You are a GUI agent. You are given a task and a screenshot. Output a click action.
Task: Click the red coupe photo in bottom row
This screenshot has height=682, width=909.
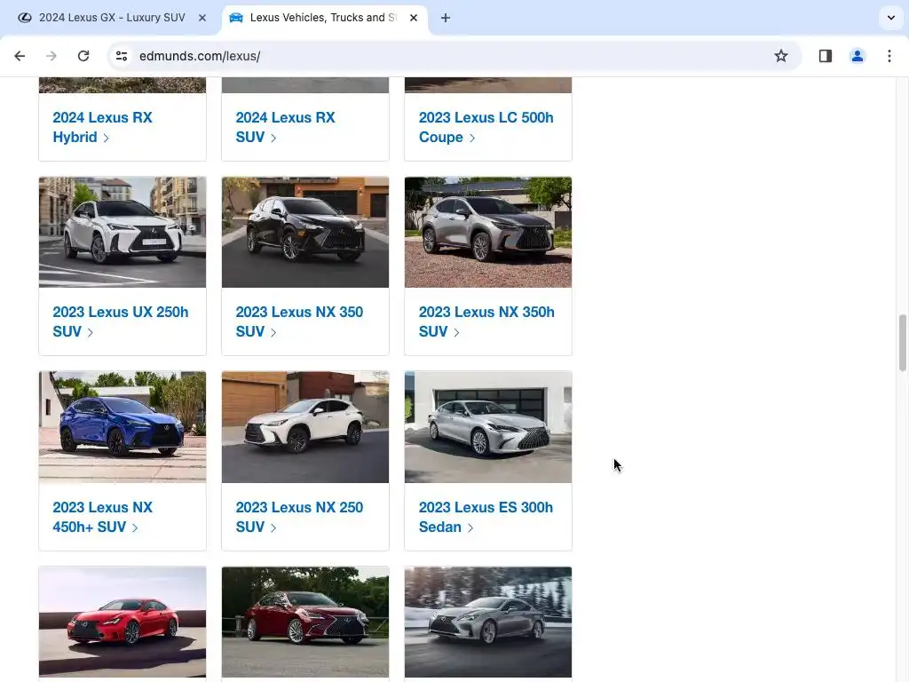(123, 622)
